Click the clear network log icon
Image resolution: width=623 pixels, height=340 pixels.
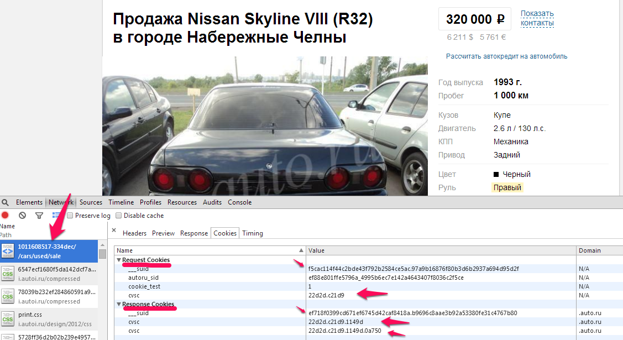[22, 215]
